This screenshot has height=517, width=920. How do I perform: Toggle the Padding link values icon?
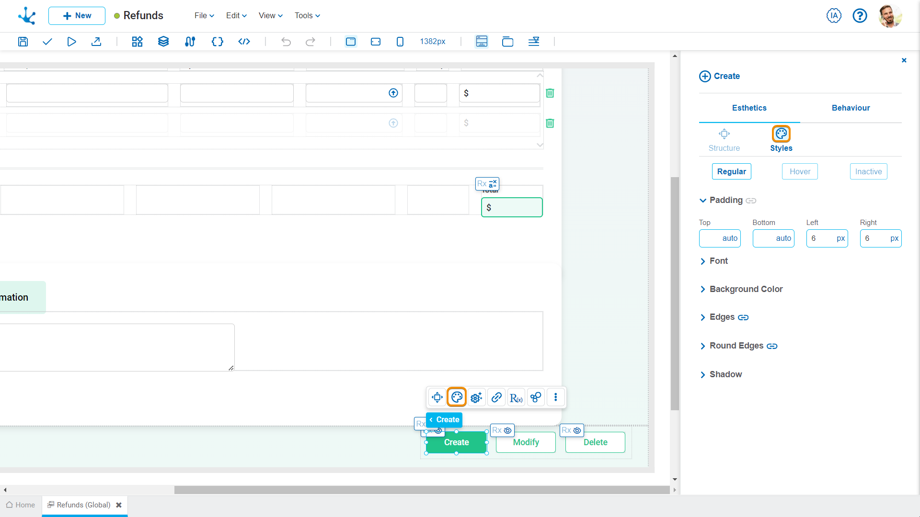(x=751, y=201)
